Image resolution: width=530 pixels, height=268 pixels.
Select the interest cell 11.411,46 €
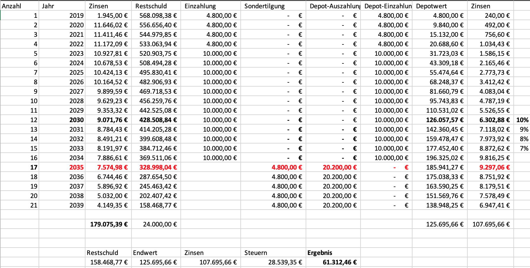(108, 34)
